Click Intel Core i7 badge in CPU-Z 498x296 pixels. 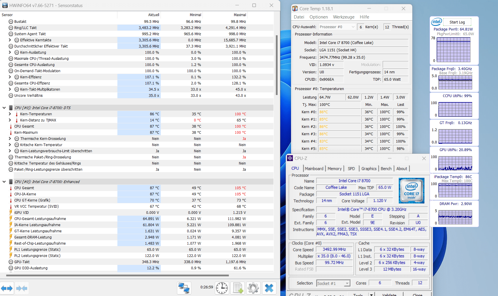(x=411, y=190)
